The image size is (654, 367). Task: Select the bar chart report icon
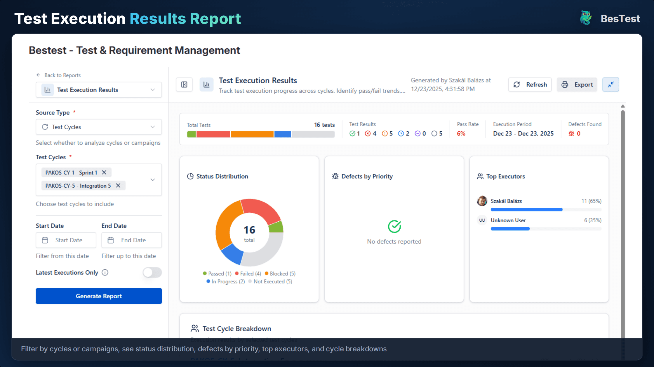pyautogui.click(x=206, y=84)
